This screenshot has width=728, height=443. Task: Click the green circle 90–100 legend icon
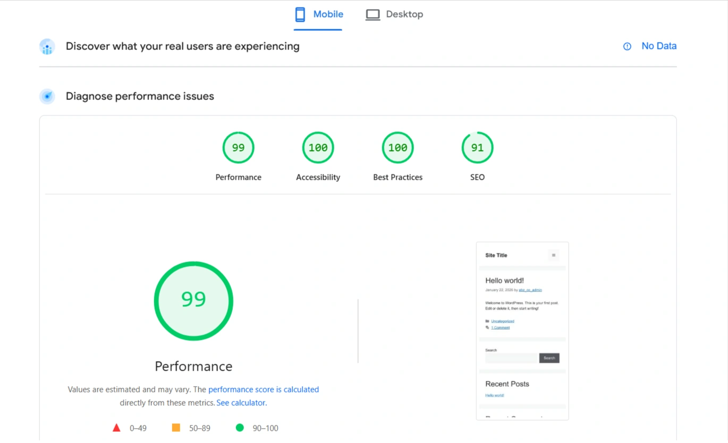(240, 428)
